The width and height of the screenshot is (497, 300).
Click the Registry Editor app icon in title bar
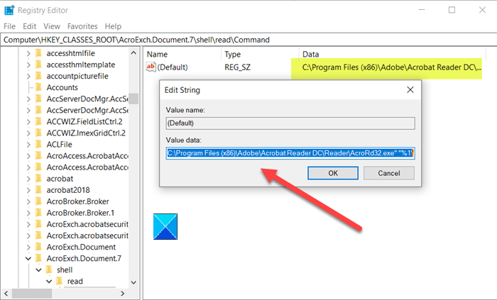coord(9,10)
